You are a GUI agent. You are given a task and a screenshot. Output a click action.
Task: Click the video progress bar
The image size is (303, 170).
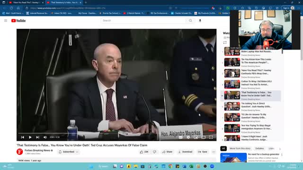pyautogui.click(x=116, y=133)
